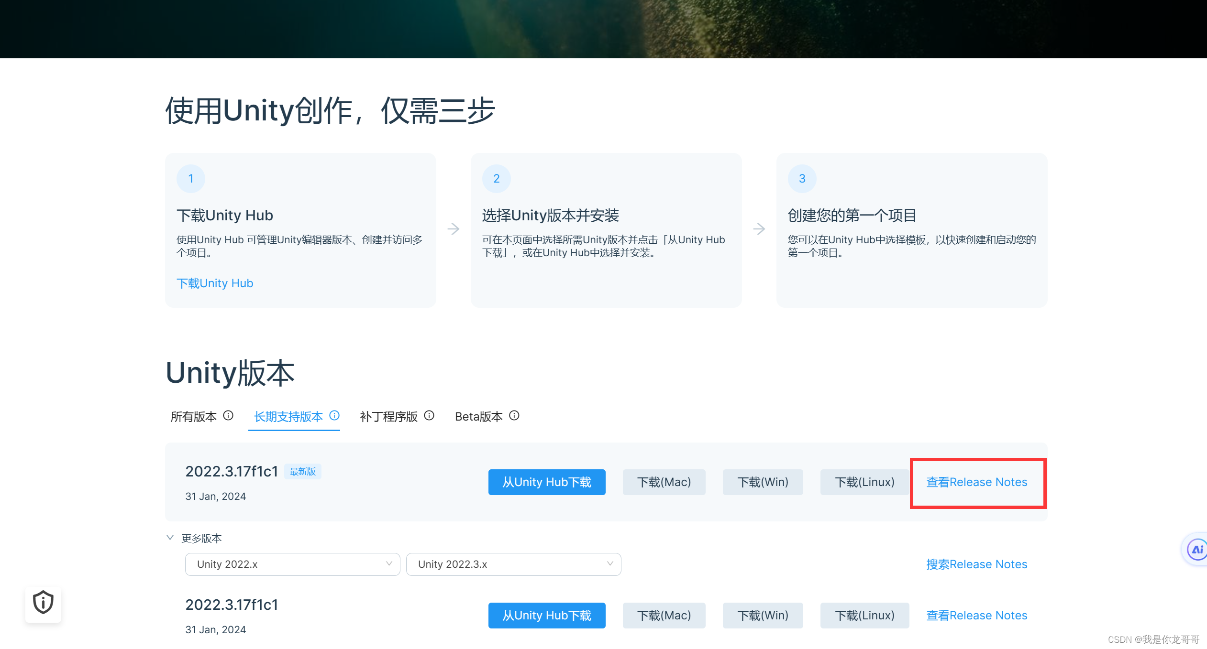Click 下载(Mac) for latest 2022.3.17f1c1
The image size is (1207, 649).
[x=664, y=482]
